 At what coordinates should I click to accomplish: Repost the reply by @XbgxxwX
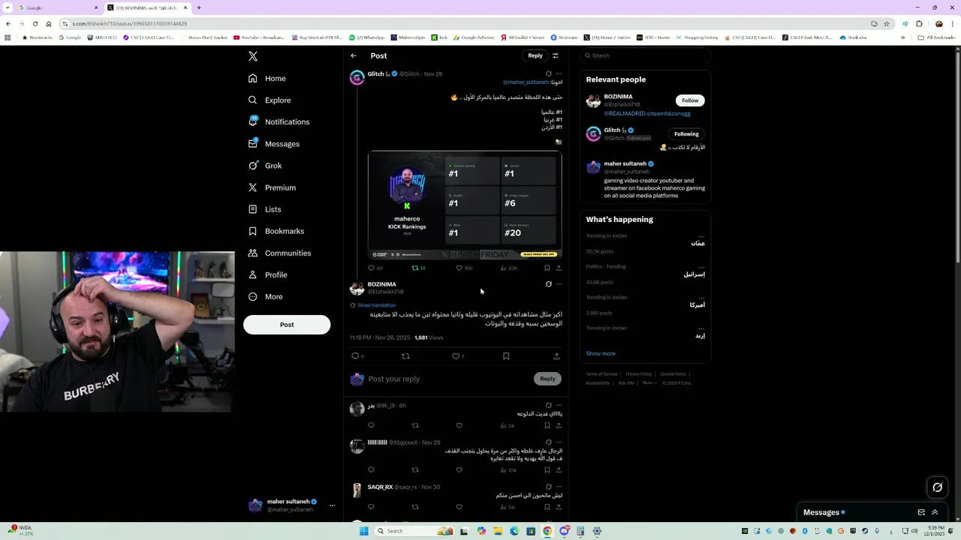415,470
